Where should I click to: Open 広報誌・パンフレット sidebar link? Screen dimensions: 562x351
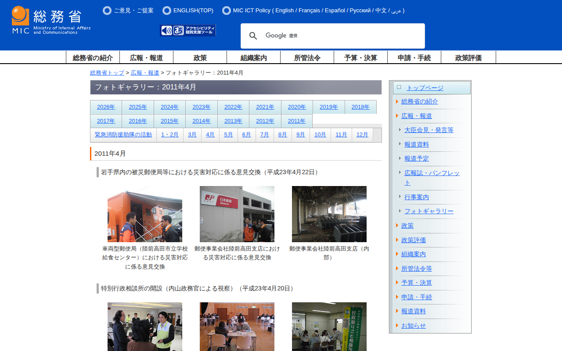tap(432, 178)
